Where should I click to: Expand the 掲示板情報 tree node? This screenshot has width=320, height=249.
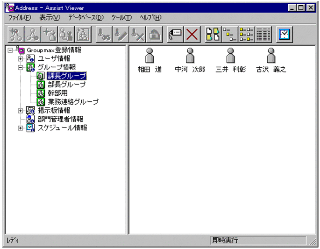tap(20, 111)
